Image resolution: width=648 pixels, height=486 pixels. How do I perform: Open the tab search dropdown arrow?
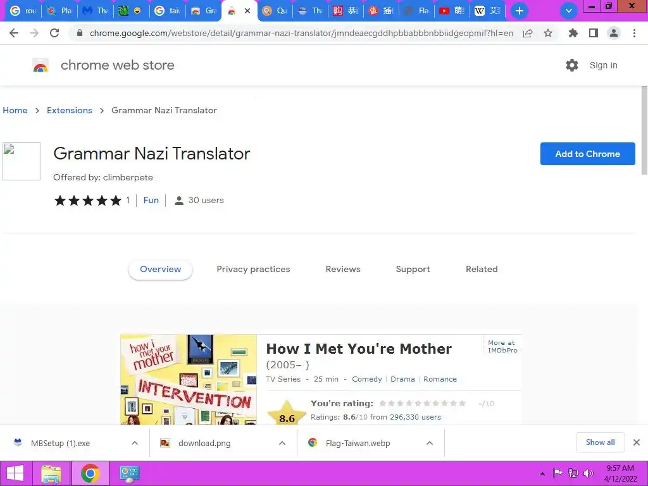[x=569, y=11]
